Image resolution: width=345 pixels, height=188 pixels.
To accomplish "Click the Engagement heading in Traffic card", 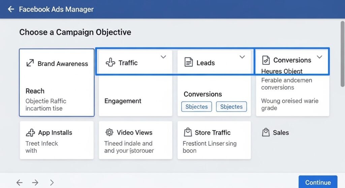I will tap(123, 101).
